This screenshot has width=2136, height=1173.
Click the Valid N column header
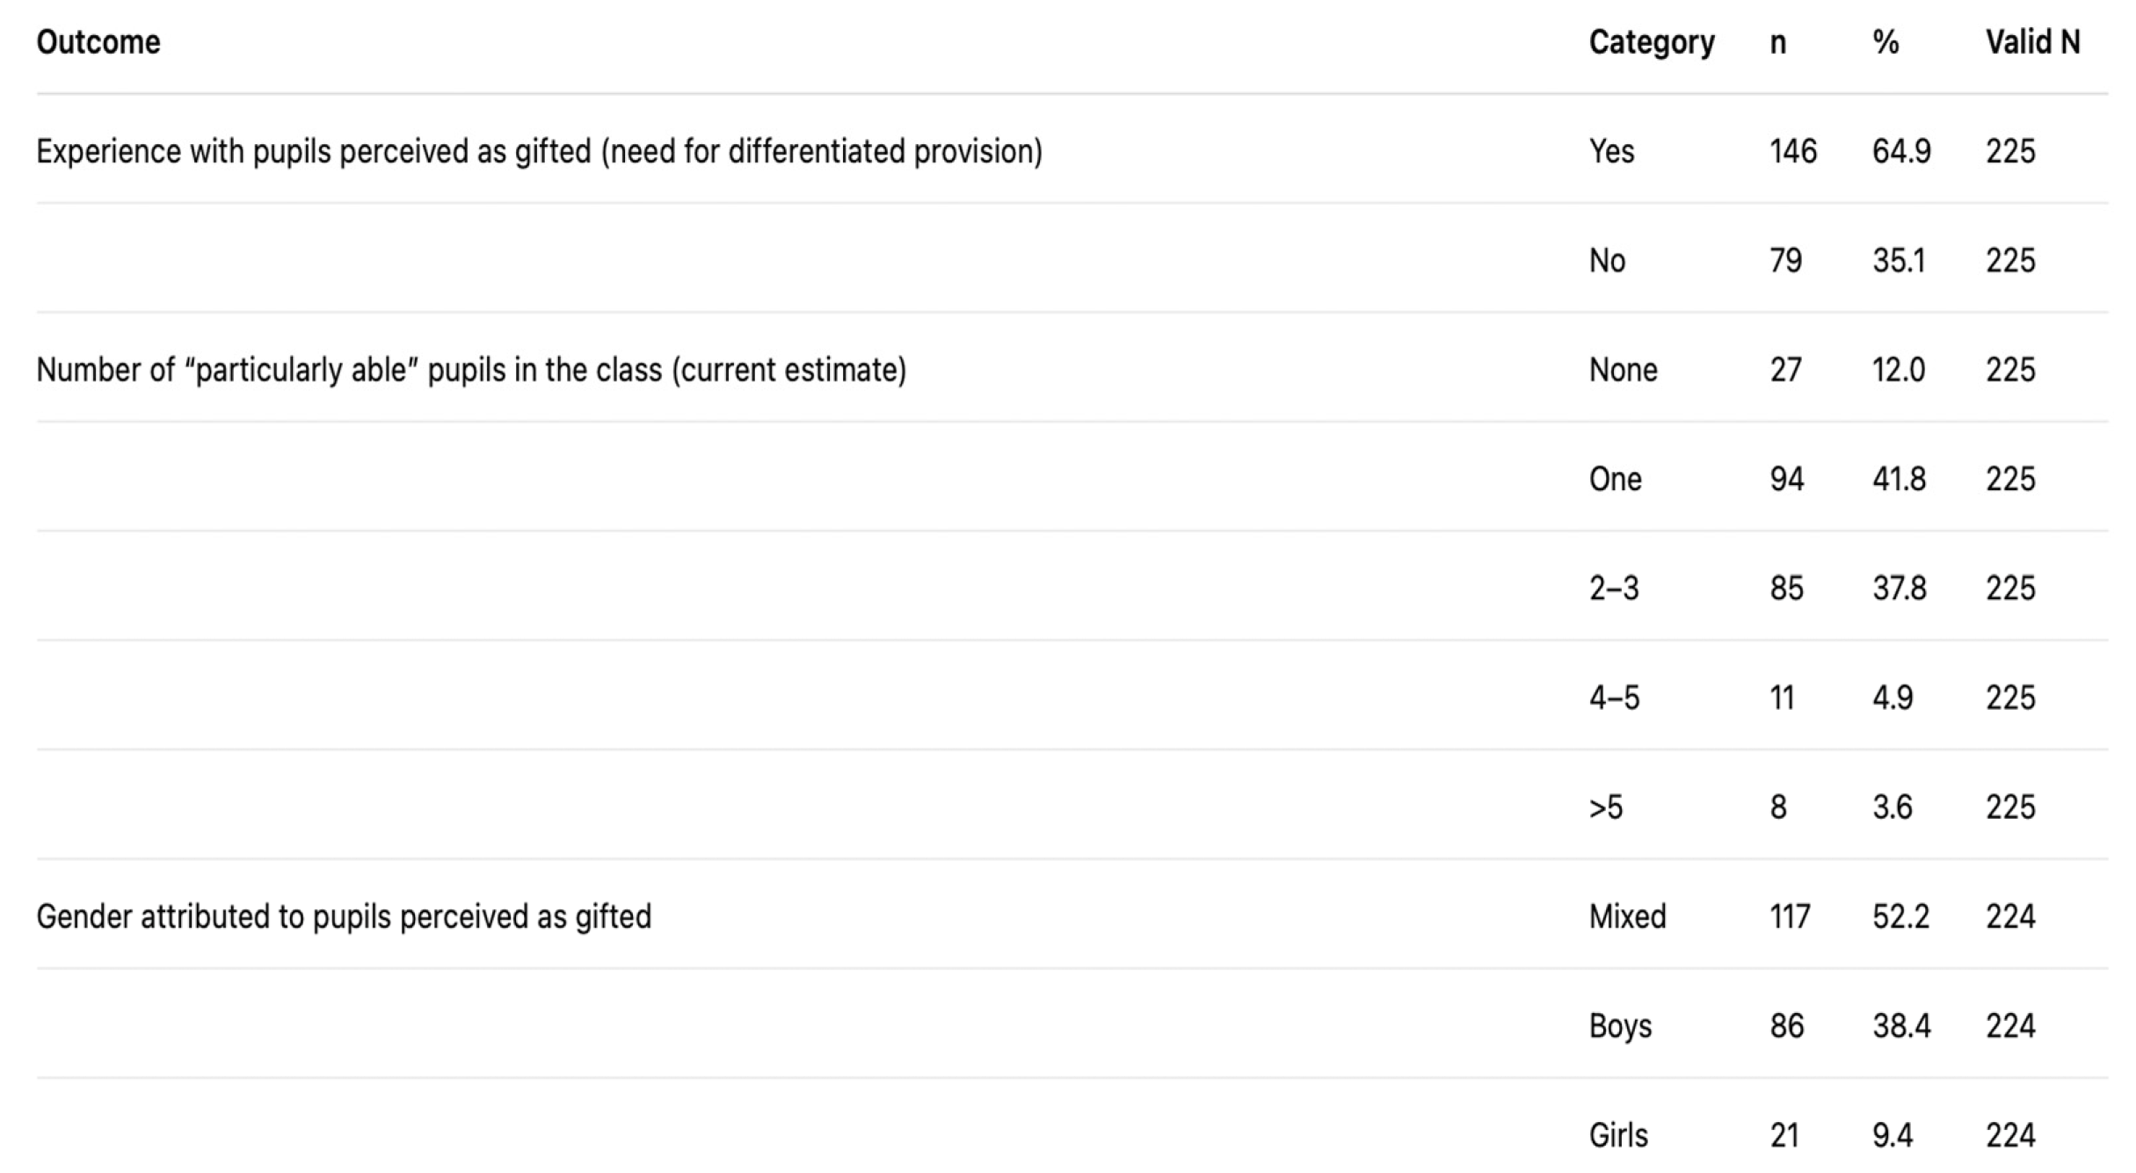(2032, 42)
